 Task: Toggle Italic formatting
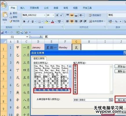(x=28, y=21)
